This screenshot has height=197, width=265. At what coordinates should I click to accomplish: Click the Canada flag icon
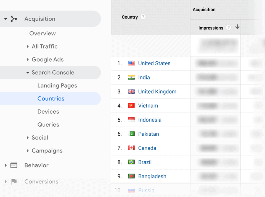[x=132, y=148]
